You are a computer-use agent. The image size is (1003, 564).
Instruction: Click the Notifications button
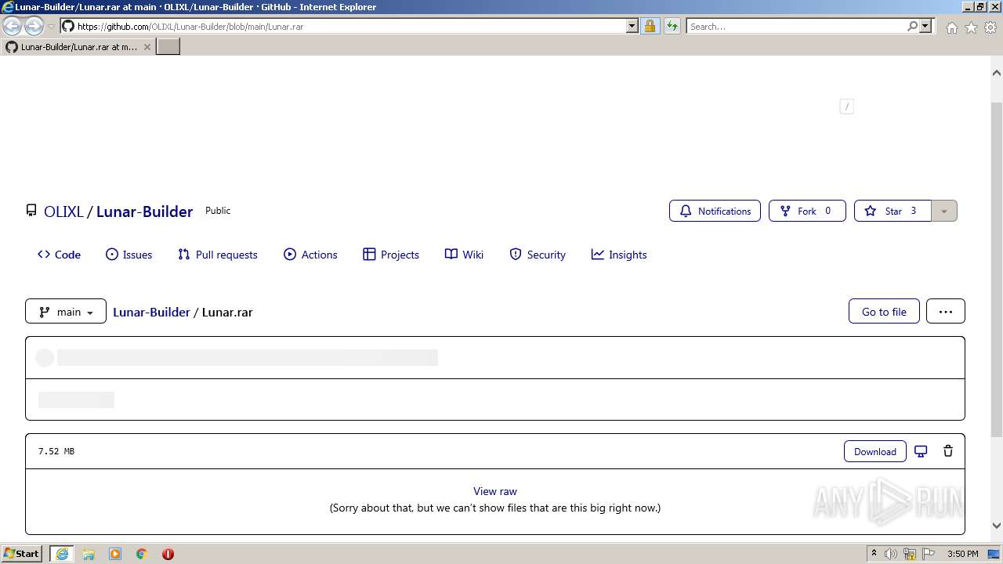click(715, 211)
